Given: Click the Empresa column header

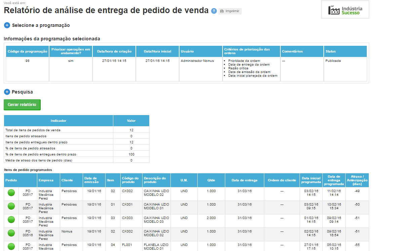Looking at the screenshot, I should click(46, 180).
